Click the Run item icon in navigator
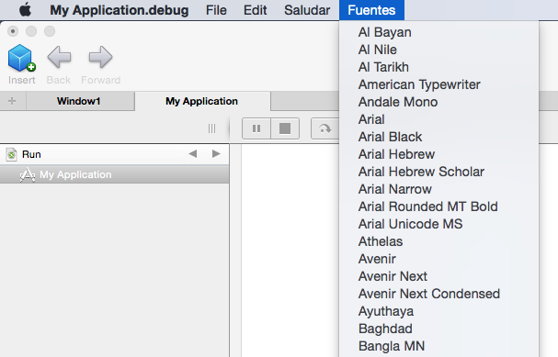The image size is (558, 357). click(x=11, y=154)
